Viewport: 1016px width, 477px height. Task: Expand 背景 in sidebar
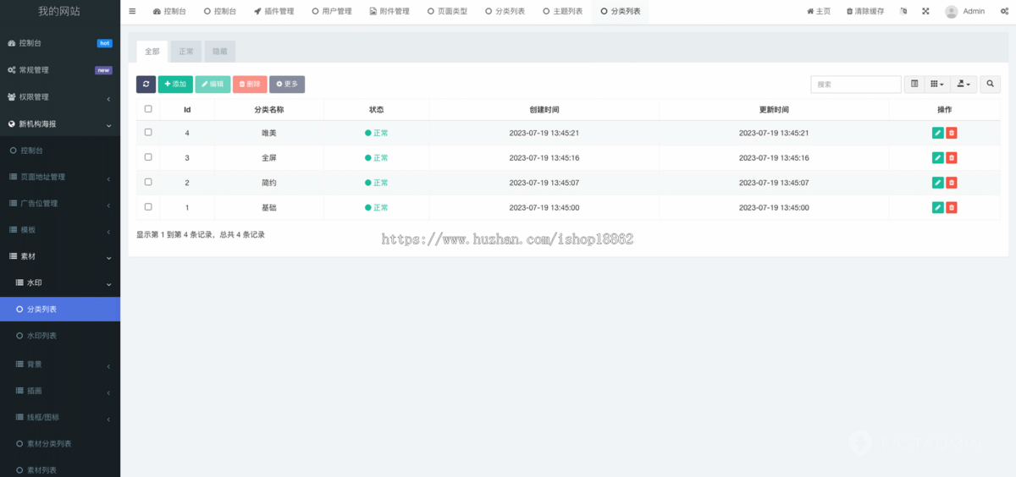(x=60, y=364)
